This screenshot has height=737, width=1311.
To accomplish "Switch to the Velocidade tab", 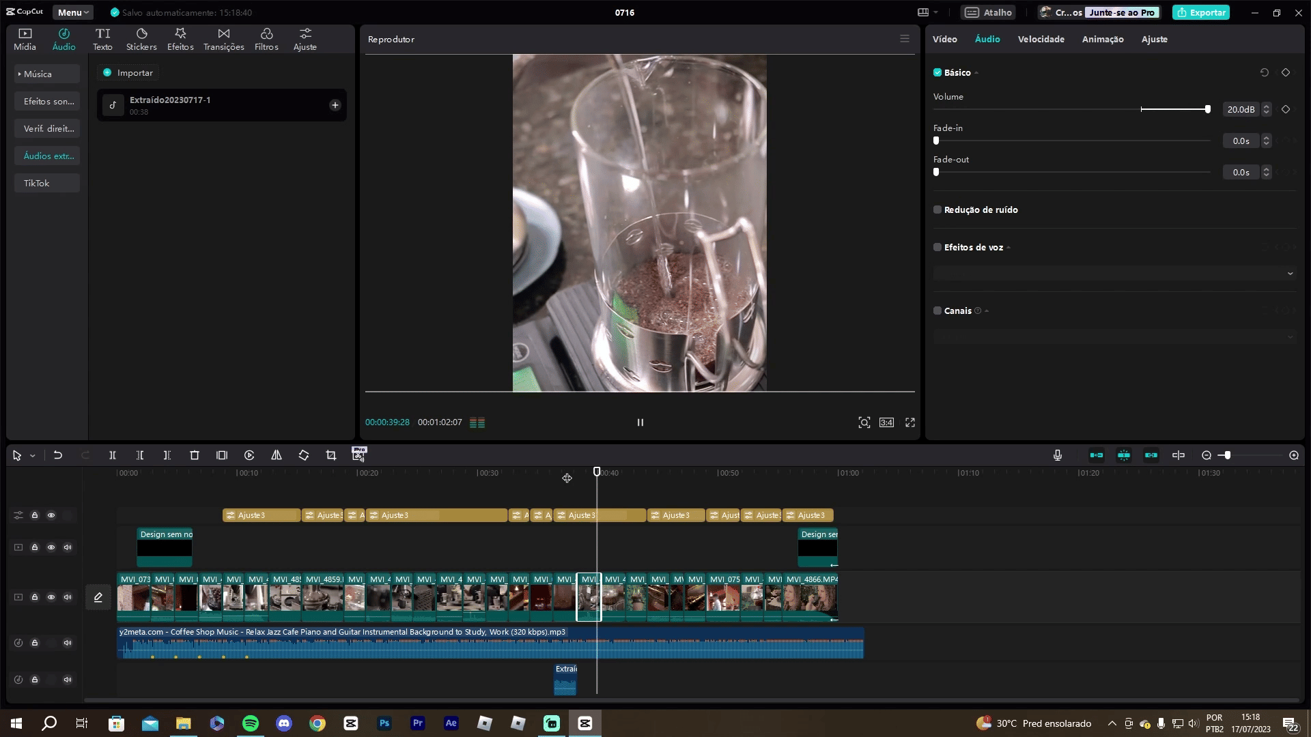I will click(1041, 39).
